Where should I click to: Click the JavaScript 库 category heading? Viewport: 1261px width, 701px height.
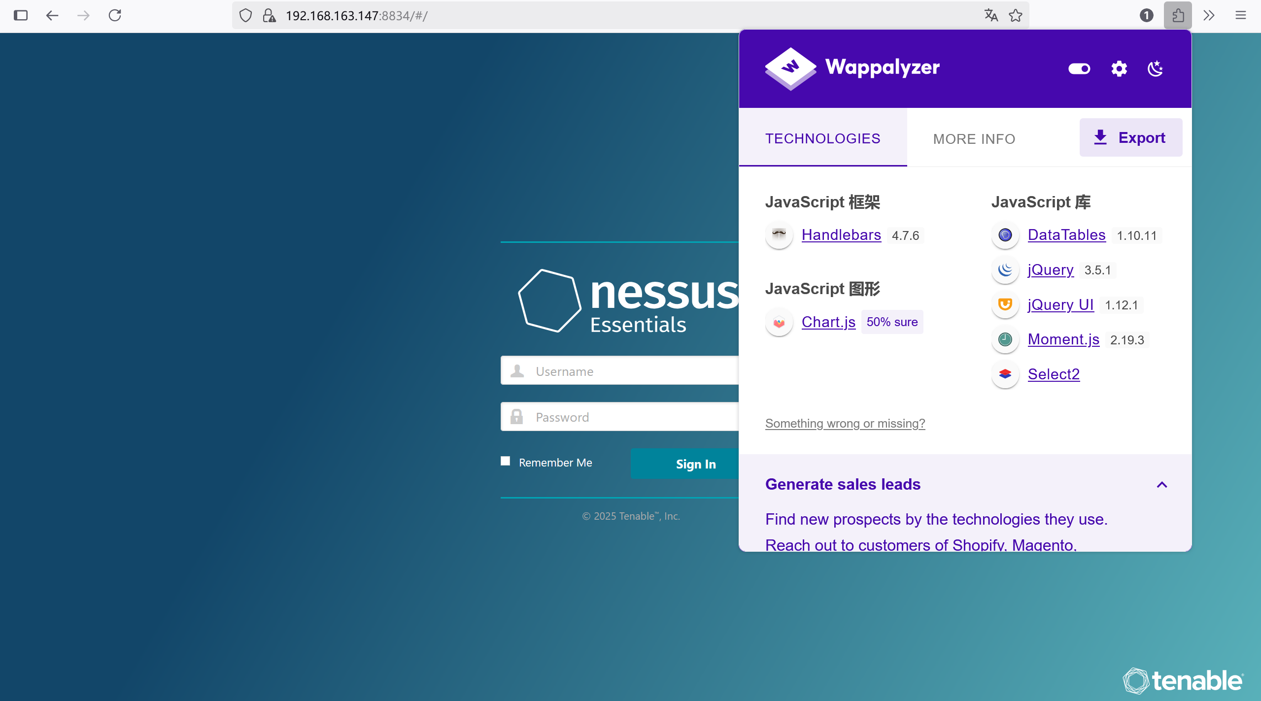[1041, 202]
